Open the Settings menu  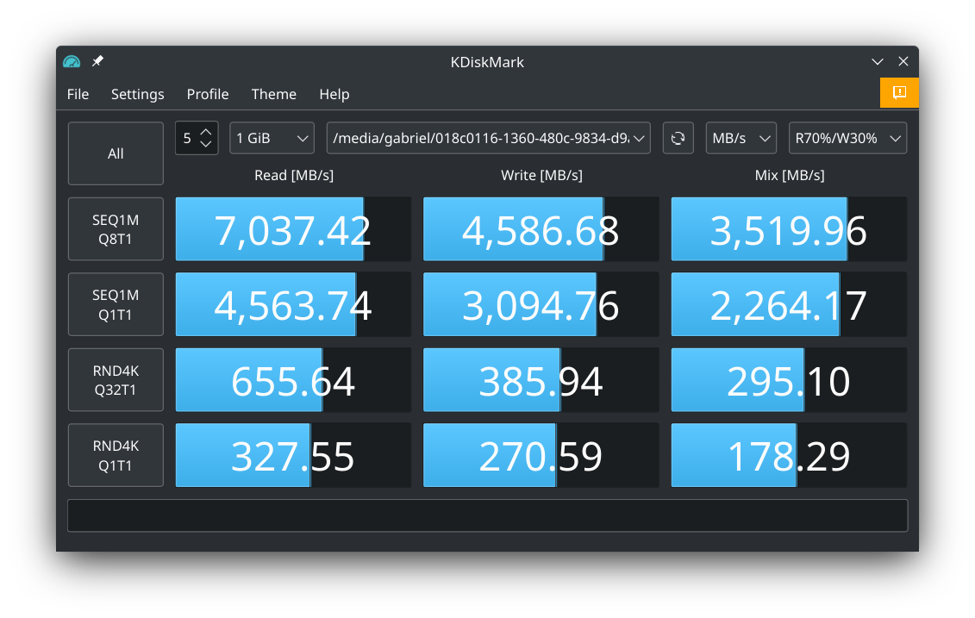pos(137,94)
